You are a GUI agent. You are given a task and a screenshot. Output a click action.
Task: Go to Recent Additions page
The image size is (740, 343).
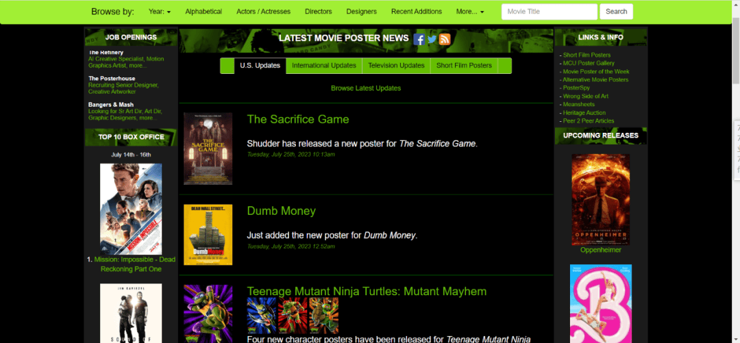click(x=417, y=12)
